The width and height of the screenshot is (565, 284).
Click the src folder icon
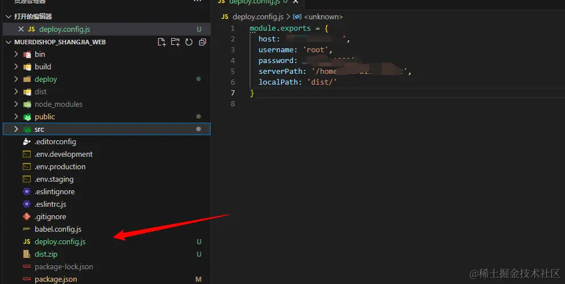click(x=27, y=130)
